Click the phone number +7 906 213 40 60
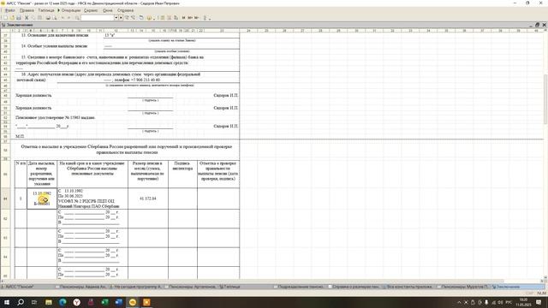 146,80
